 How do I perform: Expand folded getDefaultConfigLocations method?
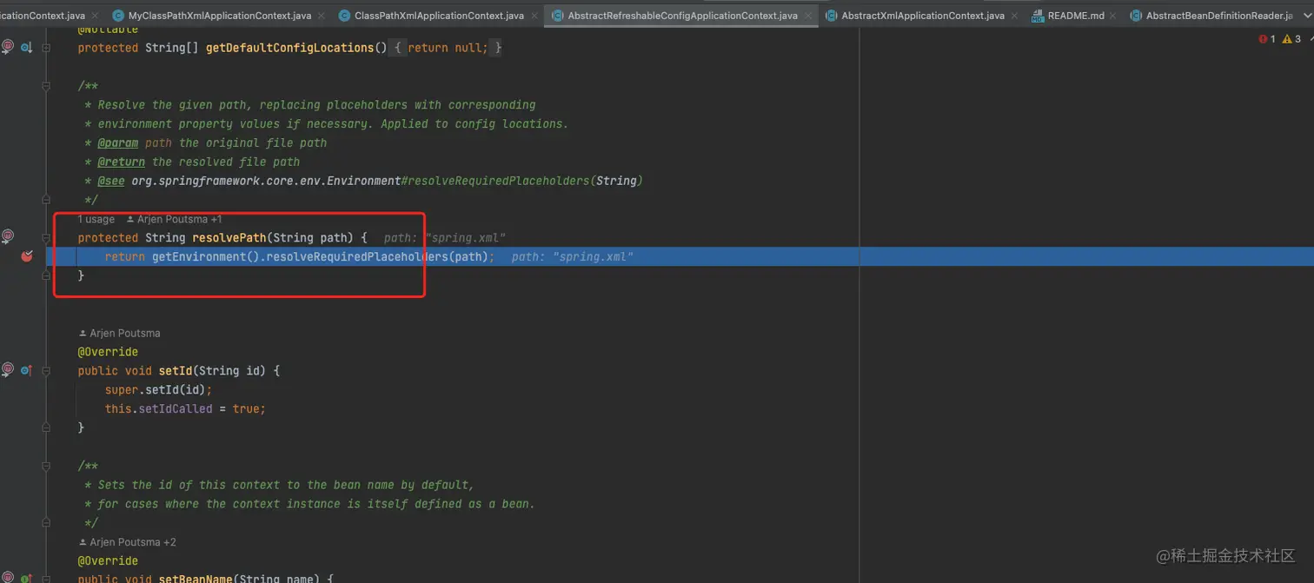click(46, 48)
